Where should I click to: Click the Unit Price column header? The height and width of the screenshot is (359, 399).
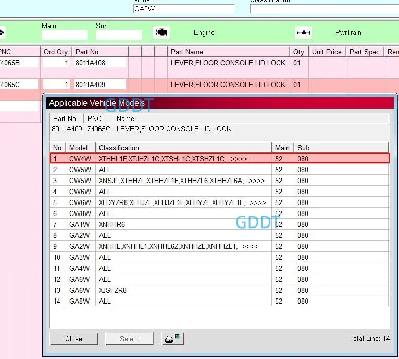pos(327,52)
